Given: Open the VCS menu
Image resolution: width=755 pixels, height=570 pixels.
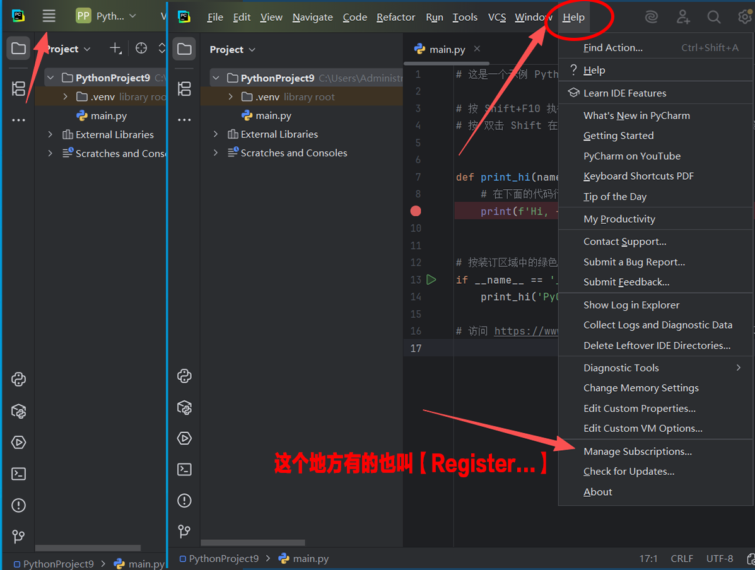Looking at the screenshot, I should coord(497,17).
